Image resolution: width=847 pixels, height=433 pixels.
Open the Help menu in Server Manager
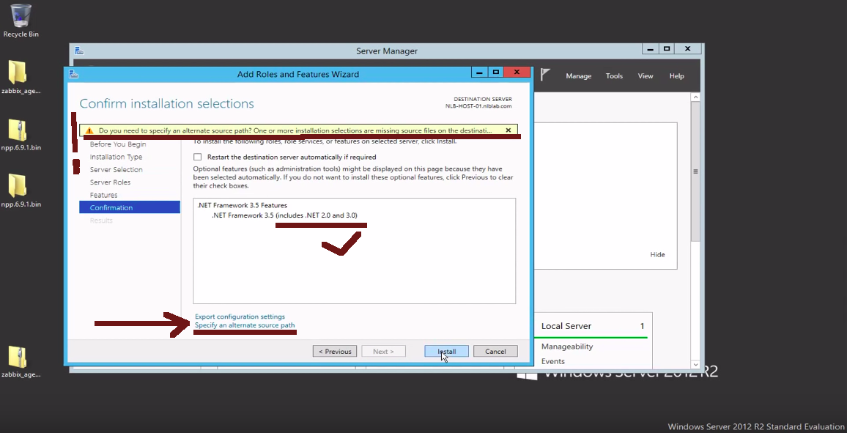677,76
